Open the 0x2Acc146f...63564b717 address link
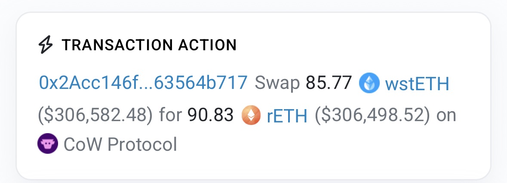 point(143,82)
